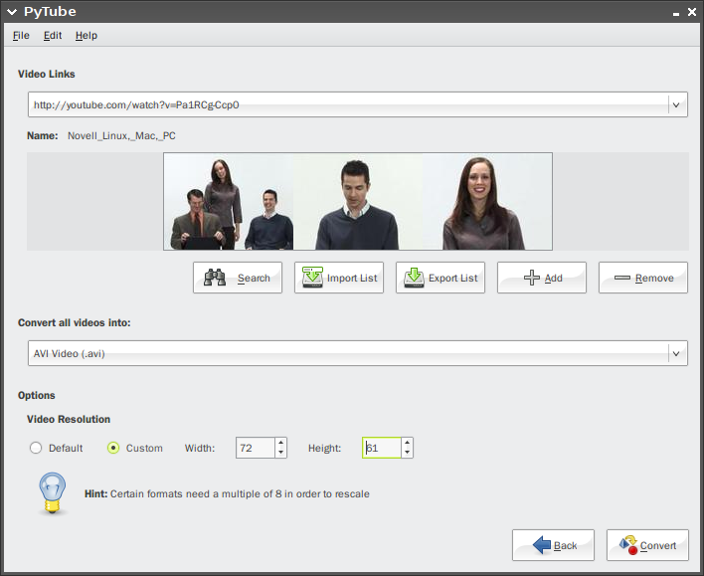This screenshot has width=704, height=576.
Task: Decrease the Width value with down arrow
Action: pos(281,453)
